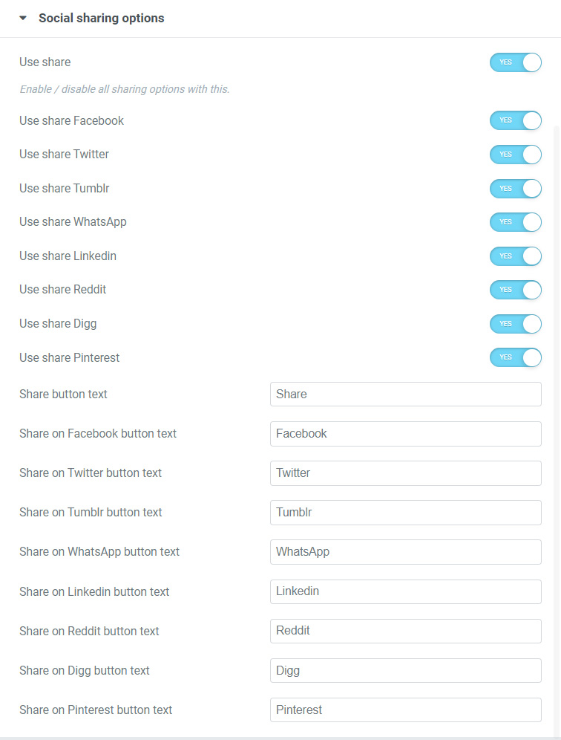
Task: Focus the Twitter button text input
Action: (405, 473)
